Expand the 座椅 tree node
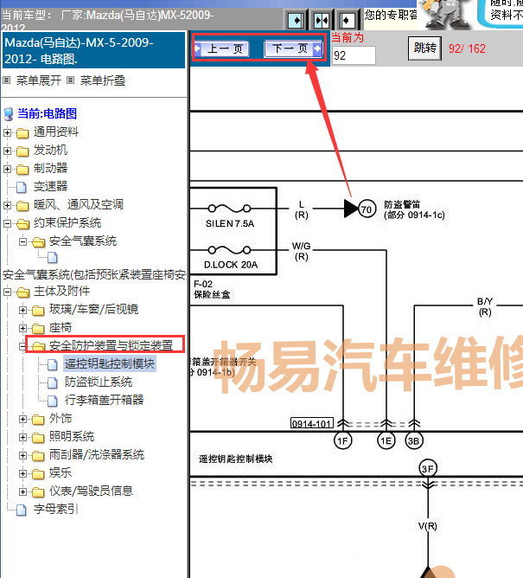The width and height of the screenshot is (523, 578). 22,329
